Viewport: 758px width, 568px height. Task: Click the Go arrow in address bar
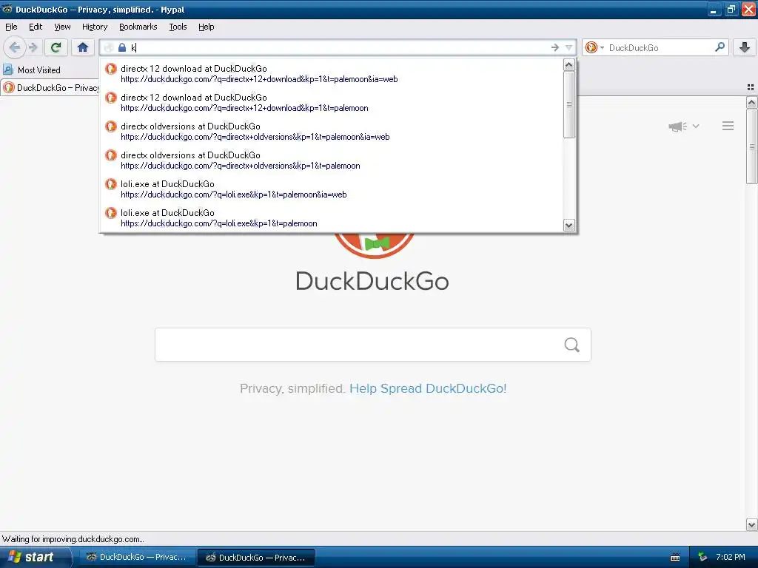[x=555, y=47]
